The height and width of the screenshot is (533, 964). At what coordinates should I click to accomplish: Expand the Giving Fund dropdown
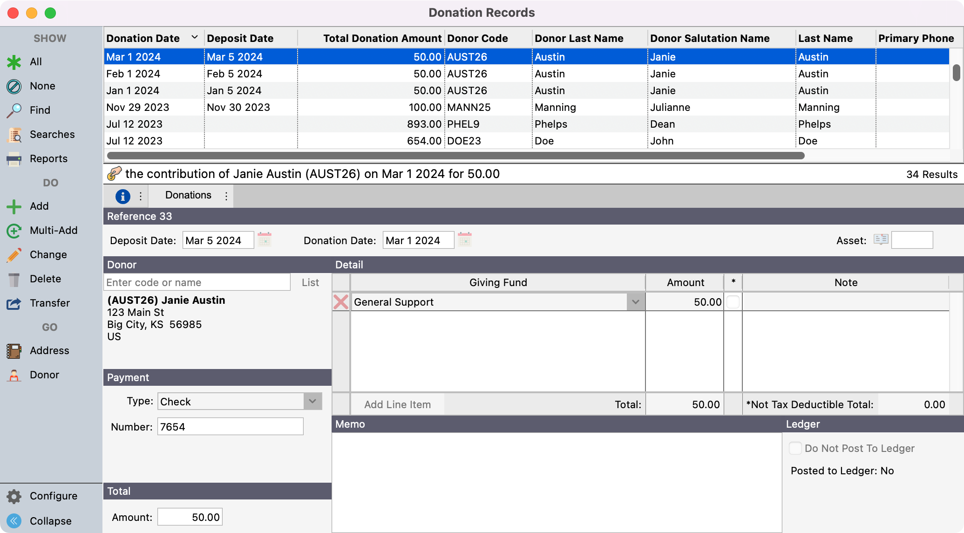(636, 302)
